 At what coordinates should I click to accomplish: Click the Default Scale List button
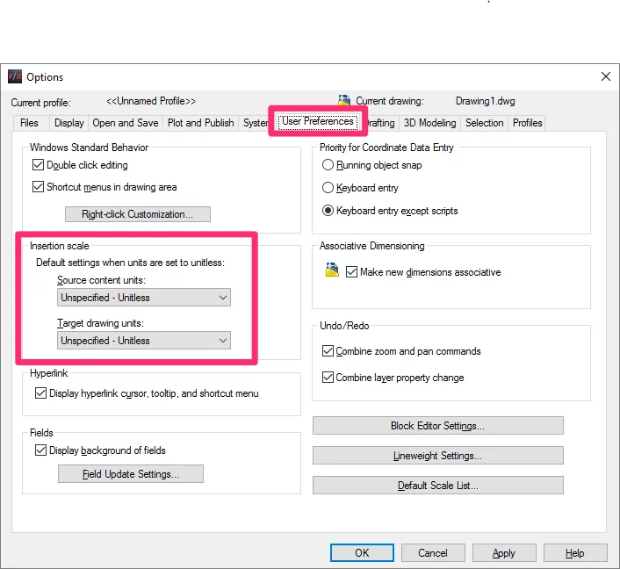tap(437, 486)
